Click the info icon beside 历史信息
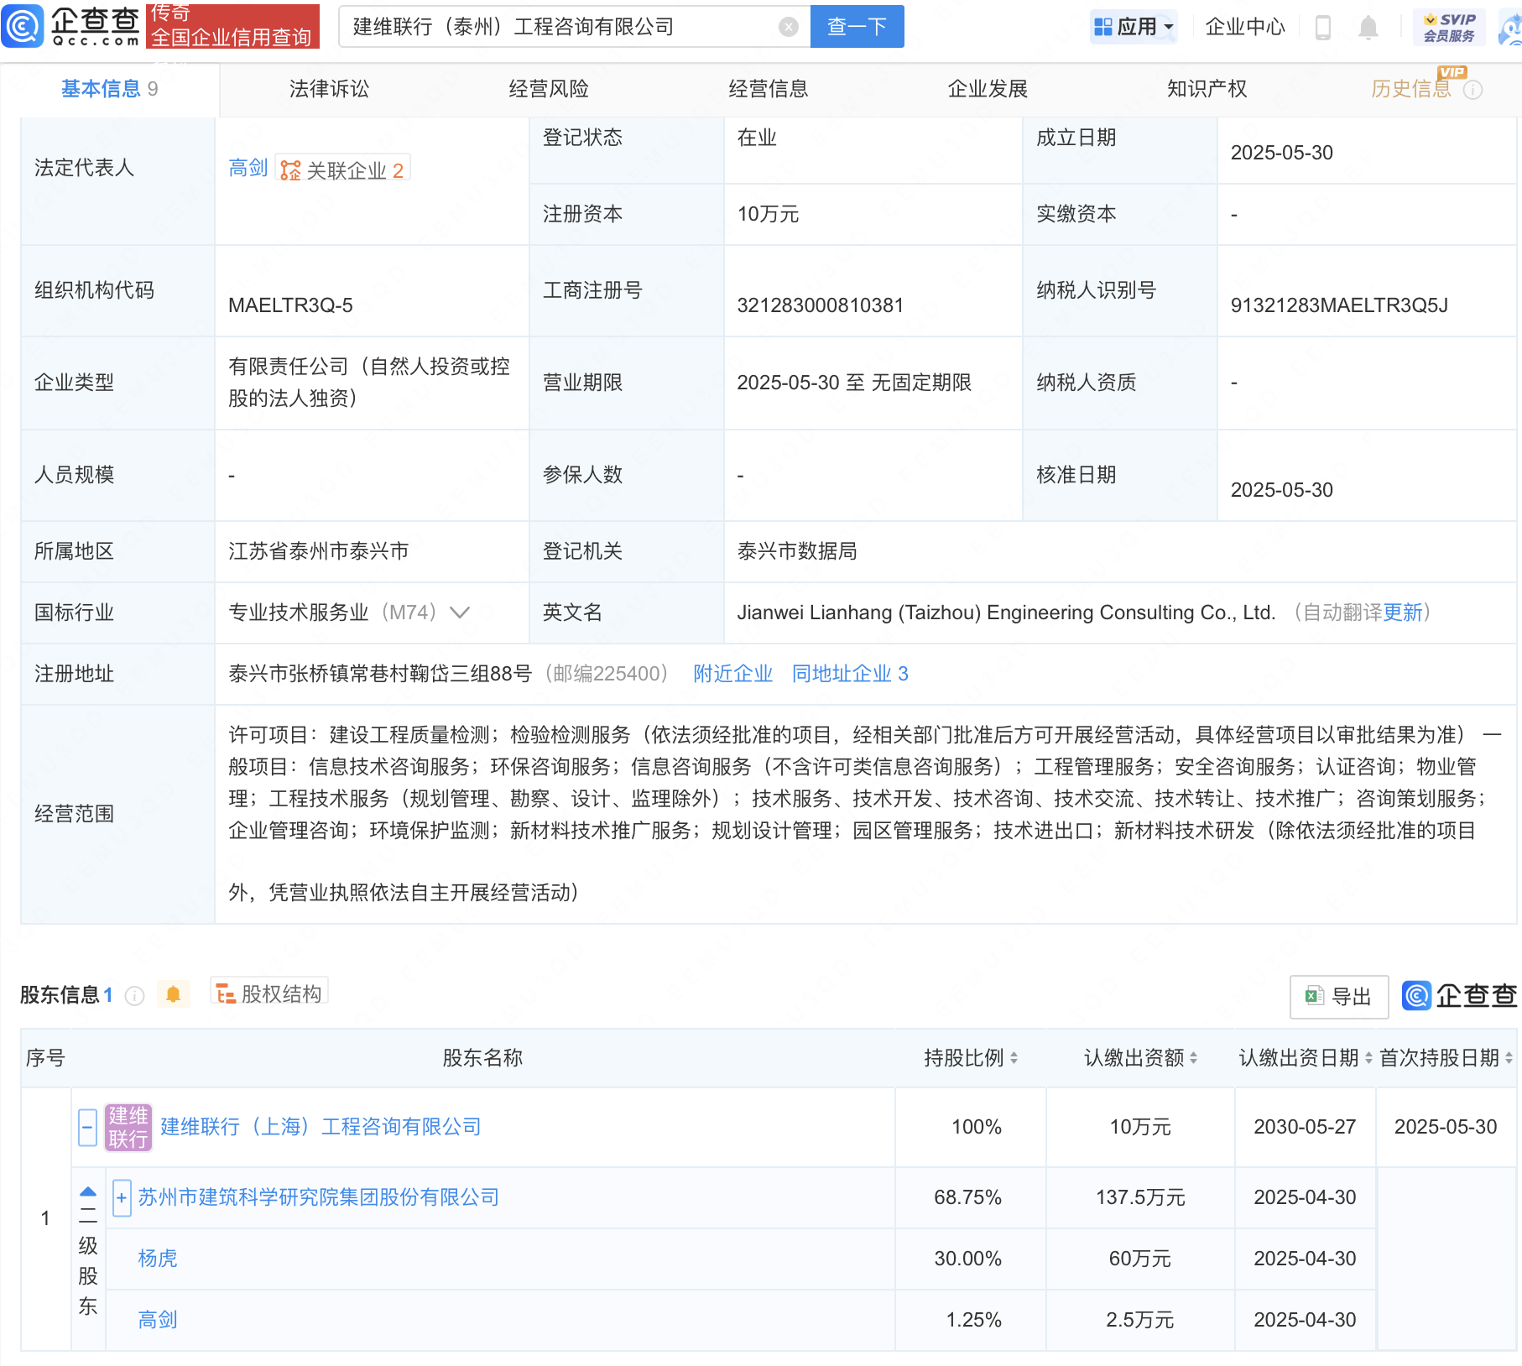This screenshot has width=1522, height=1366. point(1472,90)
